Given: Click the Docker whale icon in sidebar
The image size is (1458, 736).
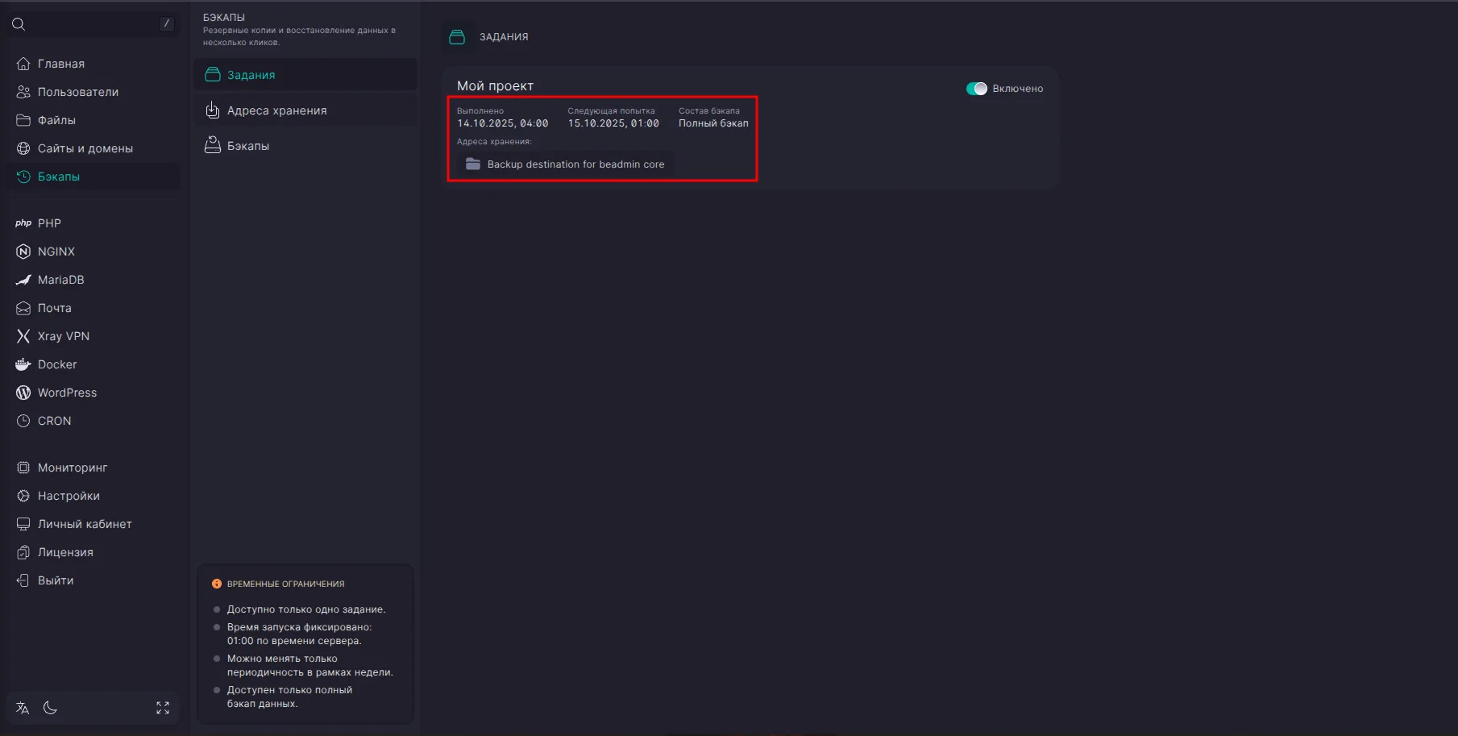Looking at the screenshot, I should point(23,364).
